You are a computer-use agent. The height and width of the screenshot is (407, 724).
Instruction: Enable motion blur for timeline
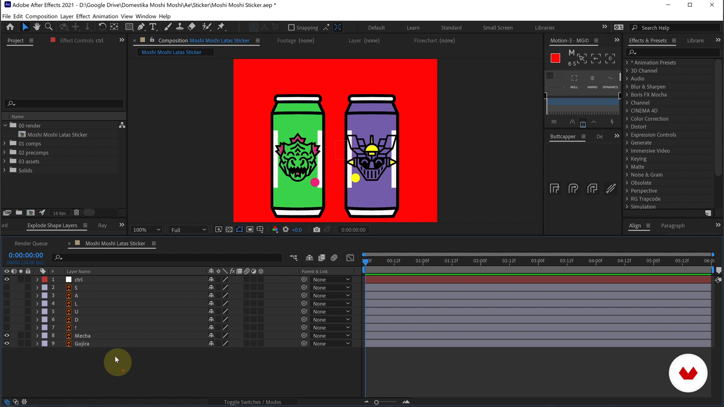[x=334, y=258]
